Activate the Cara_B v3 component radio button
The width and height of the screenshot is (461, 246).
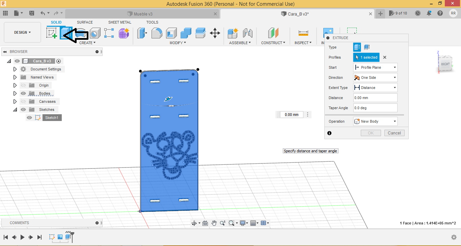pos(59,61)
